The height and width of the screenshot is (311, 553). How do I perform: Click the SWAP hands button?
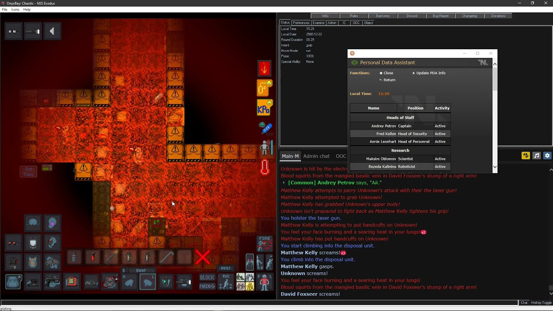click(141, 270)
